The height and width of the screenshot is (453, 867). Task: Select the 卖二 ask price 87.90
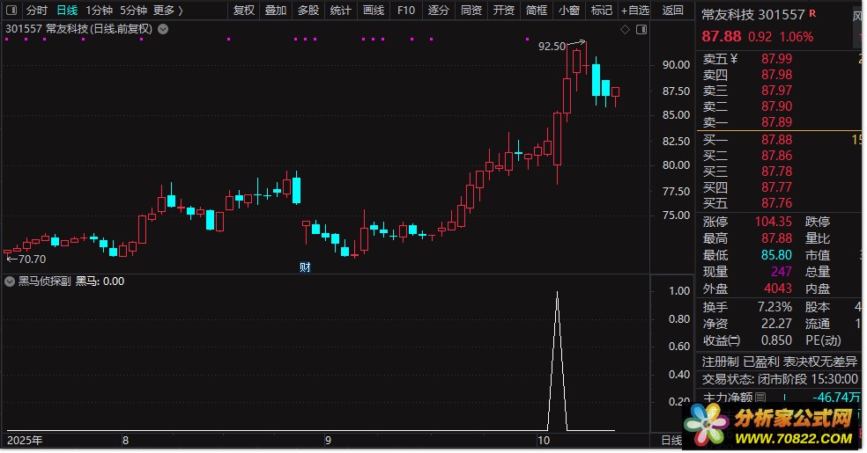tap(776, 106)
